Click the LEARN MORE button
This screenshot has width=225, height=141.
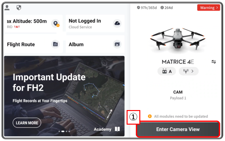[27, 123]
